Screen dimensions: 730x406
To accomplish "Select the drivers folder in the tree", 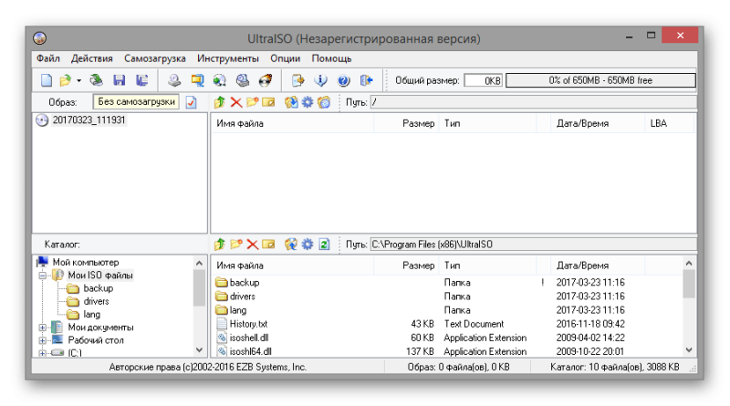I will coord(96,301).
